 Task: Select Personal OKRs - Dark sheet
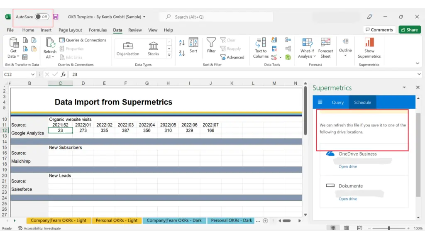click(232, 221)
